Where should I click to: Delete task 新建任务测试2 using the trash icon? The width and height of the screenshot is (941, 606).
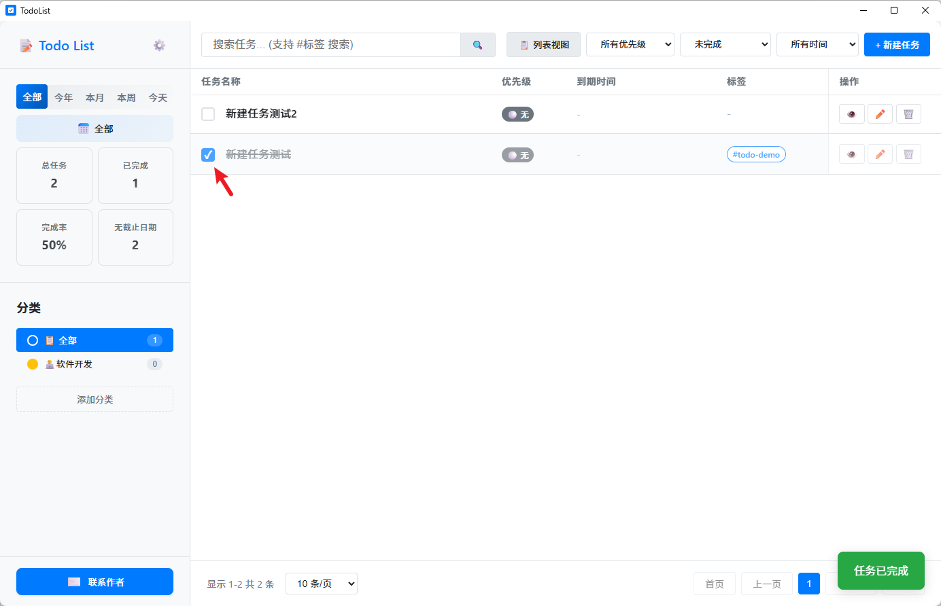pos(908,114)
